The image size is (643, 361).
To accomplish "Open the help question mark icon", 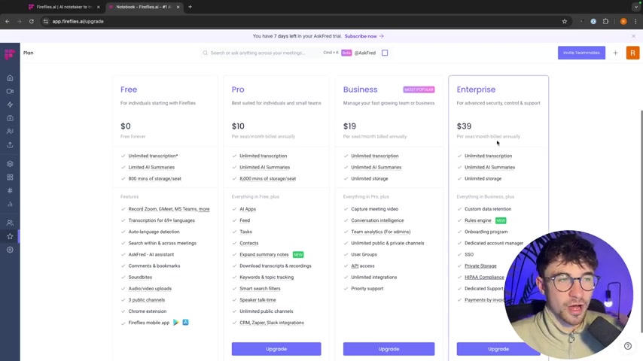I will click(x=627, y=346).
